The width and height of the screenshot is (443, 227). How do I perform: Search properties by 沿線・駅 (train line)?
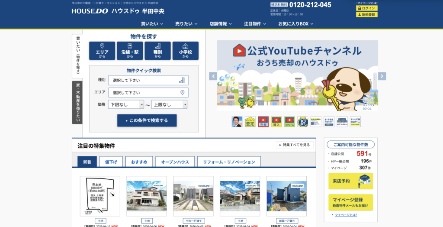pos(130,51)
